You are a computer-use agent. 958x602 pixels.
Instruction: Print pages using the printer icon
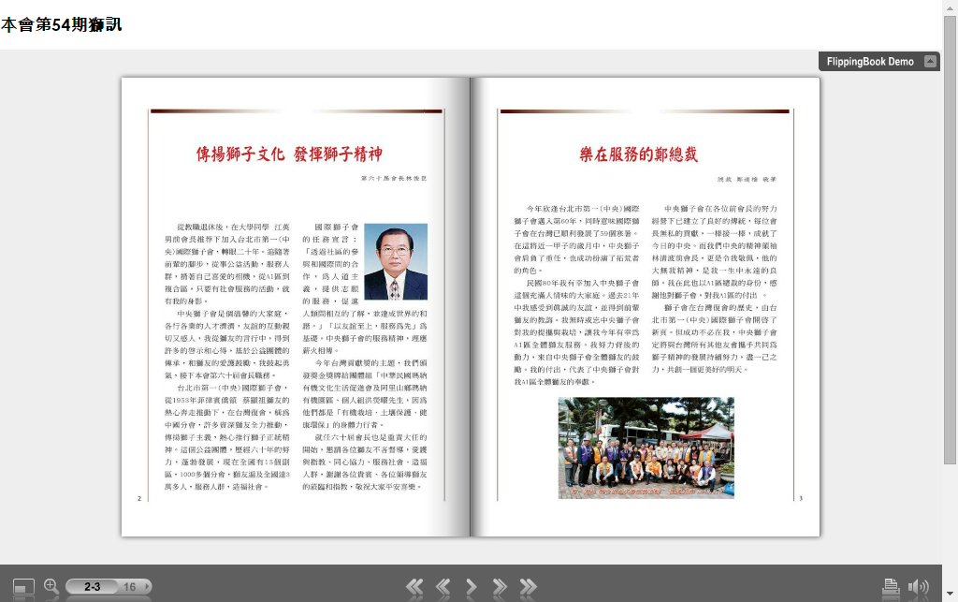[x=890, y=587]
